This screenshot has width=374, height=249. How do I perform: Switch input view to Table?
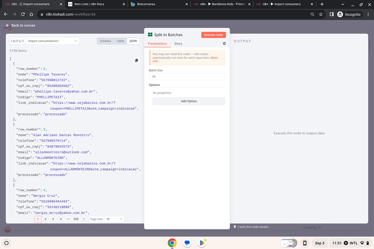tap(120, 41)
